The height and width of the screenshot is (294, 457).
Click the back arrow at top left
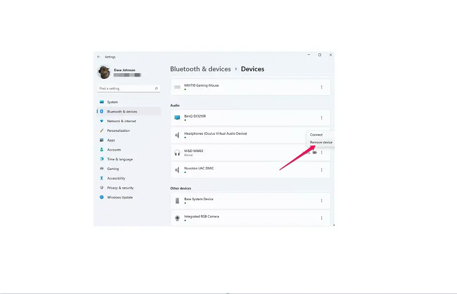coord(100,57)
